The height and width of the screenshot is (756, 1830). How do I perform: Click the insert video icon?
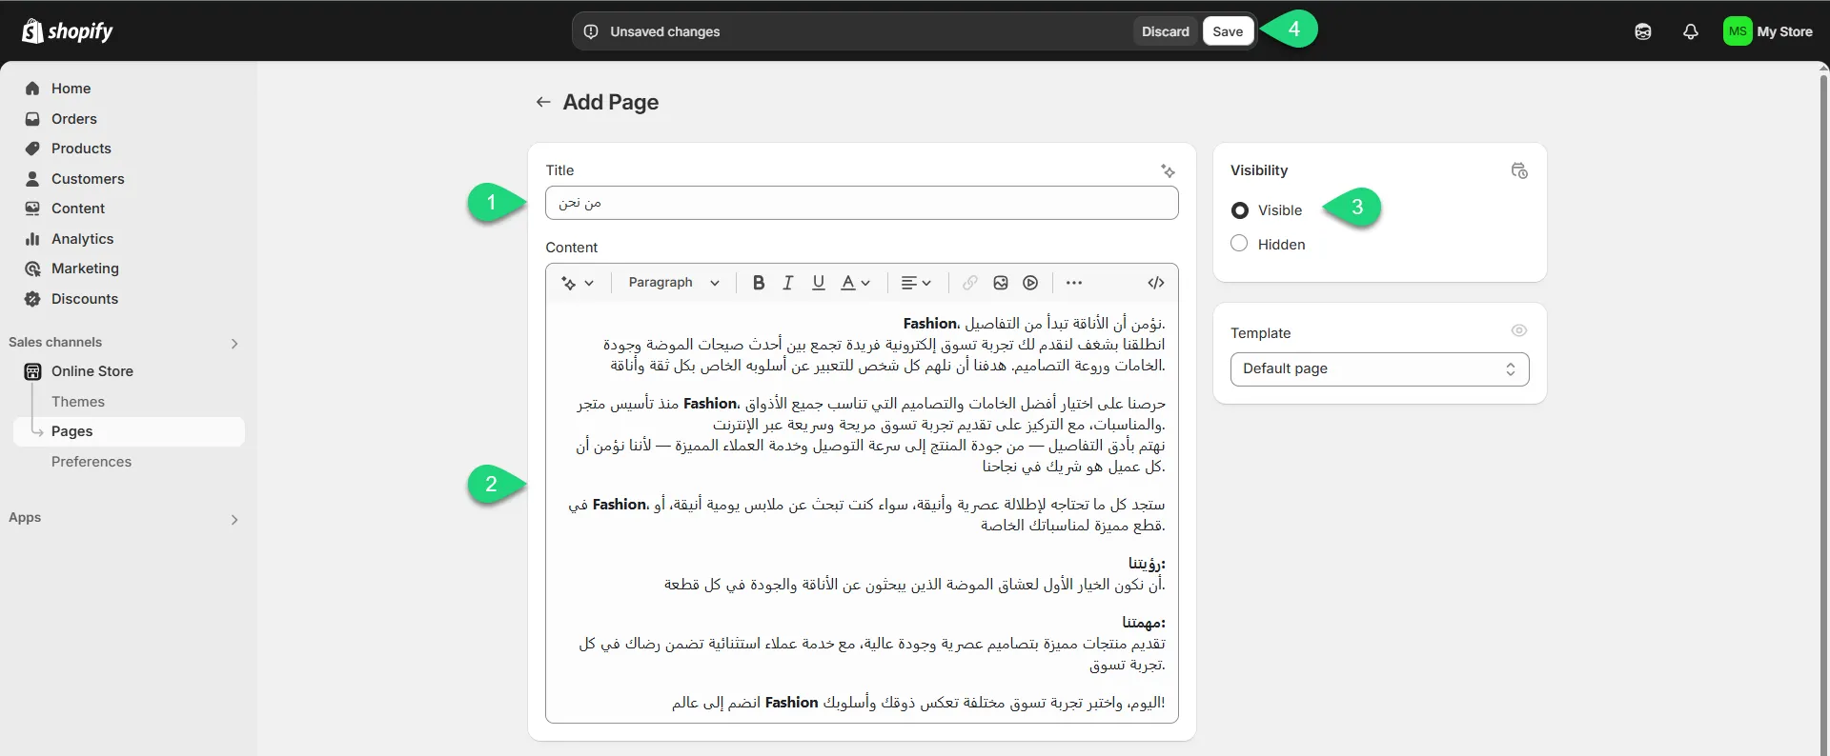coord(1030,283)
